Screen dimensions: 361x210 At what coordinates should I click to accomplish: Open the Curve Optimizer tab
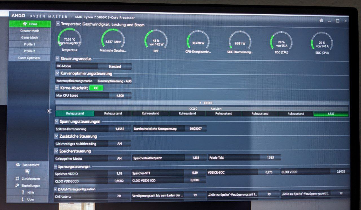tap(29, 58)
